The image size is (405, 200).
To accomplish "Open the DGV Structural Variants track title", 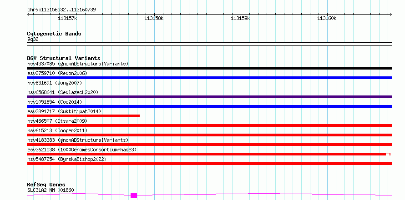I will [x=64, y=58].
